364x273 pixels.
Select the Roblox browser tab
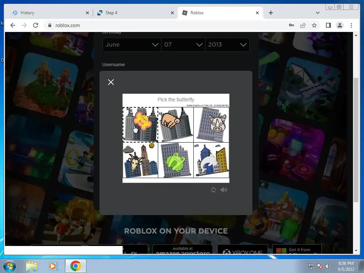(x=220, y=13)
